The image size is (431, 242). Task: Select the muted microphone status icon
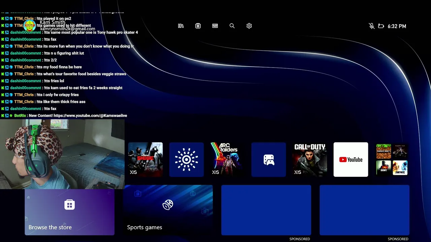pos(372,26)
